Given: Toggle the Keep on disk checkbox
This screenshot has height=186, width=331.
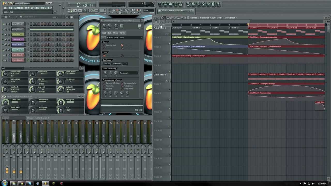Looking at the screenshot, I should click(x=104, y=45).
